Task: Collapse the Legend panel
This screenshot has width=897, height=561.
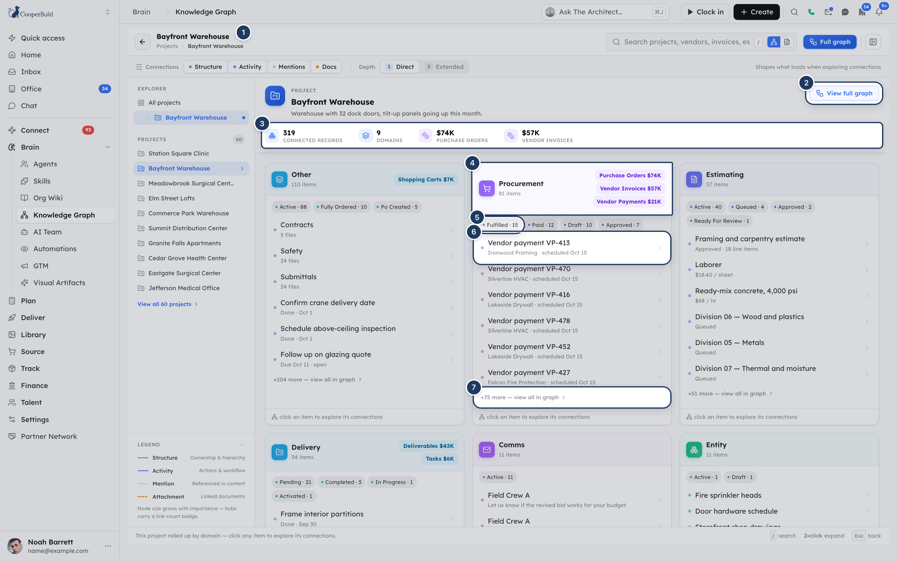Action: pyautogui.click(x=242, y=444)
